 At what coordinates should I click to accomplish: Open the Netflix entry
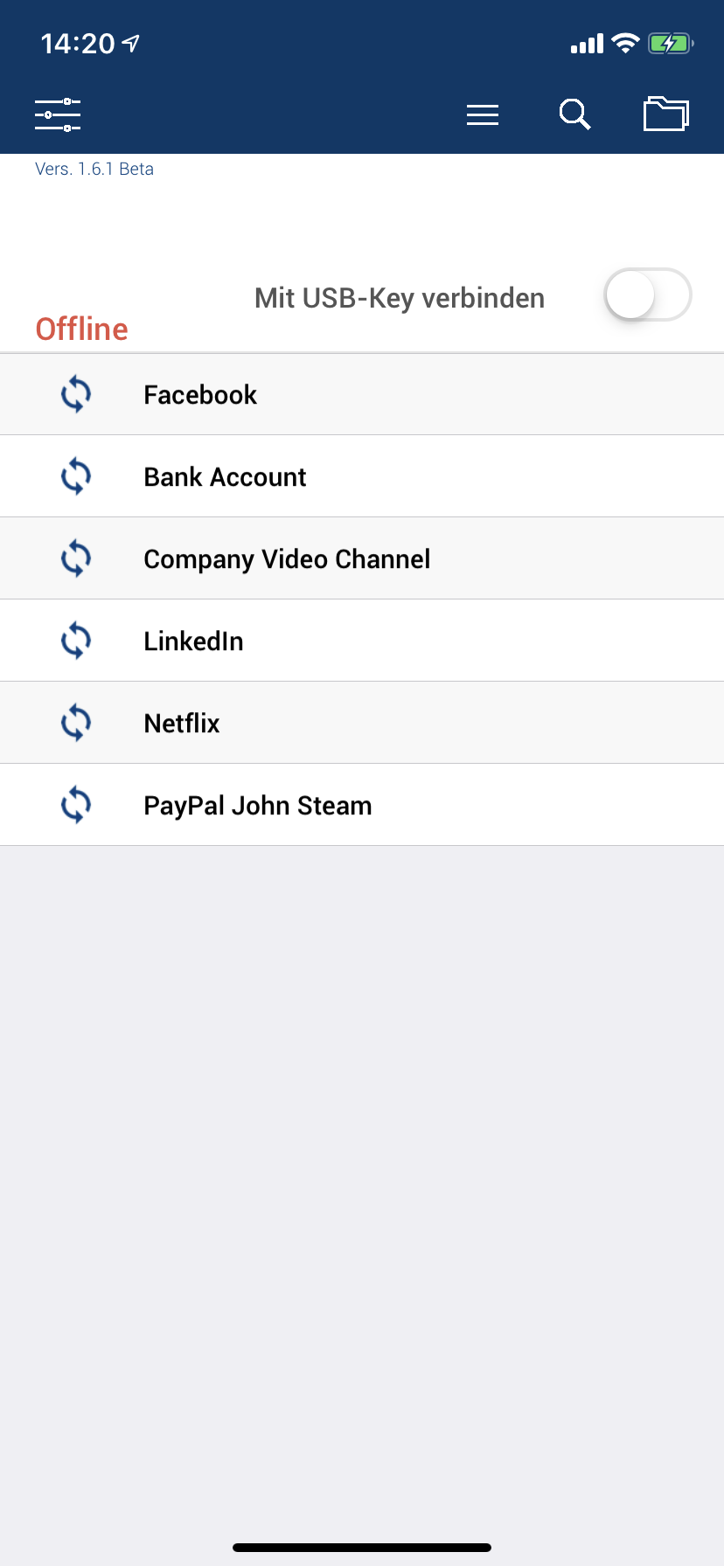(182, 724)
